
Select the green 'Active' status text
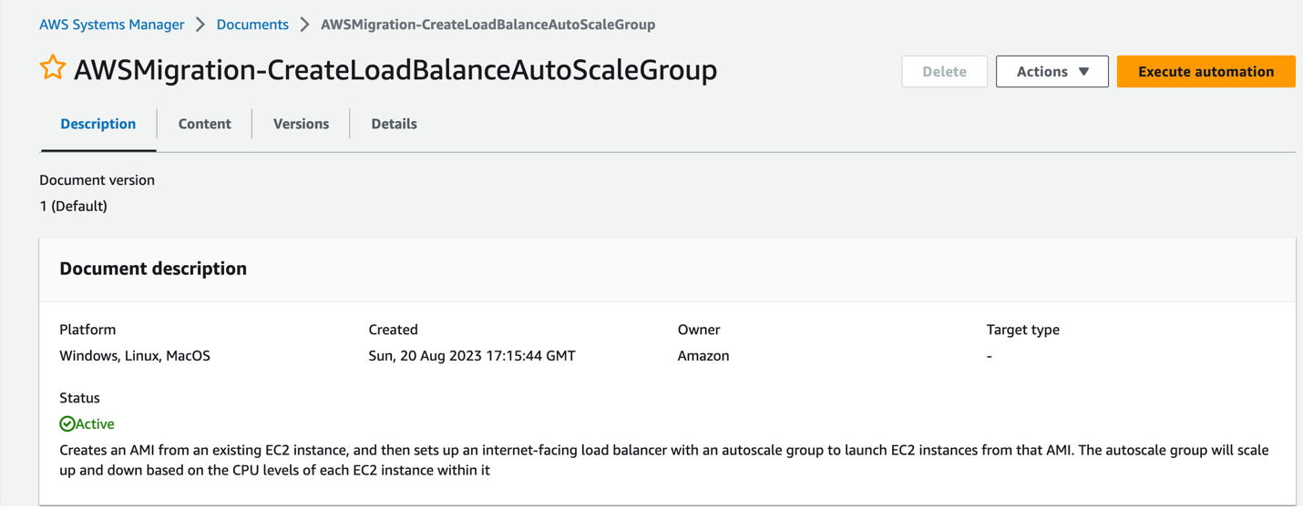95,424
